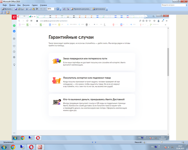188x150 pixels.
Task: Click the Изменить рисунки button
Action: [81, 9]
